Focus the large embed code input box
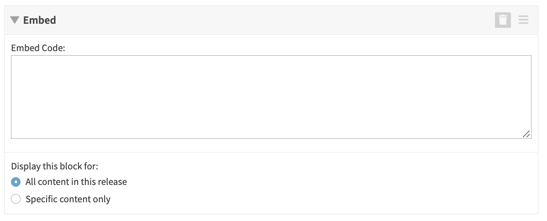 pyautogui.click(x=271, y=97)
